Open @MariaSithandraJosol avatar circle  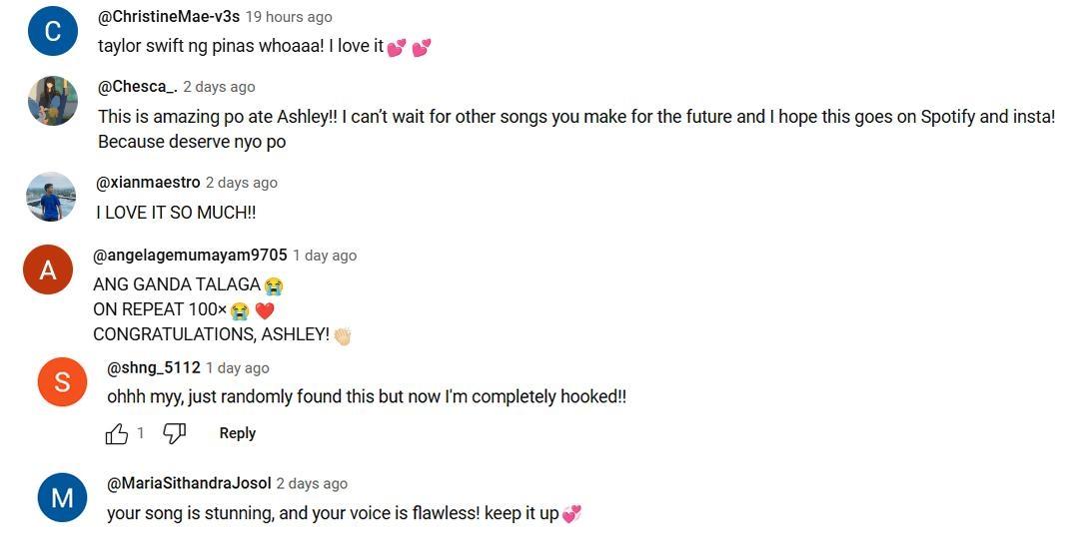(x=62, y=497)
